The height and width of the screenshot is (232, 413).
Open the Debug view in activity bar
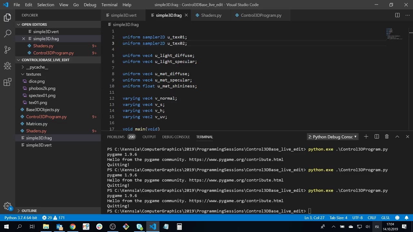tap(7, 66)
